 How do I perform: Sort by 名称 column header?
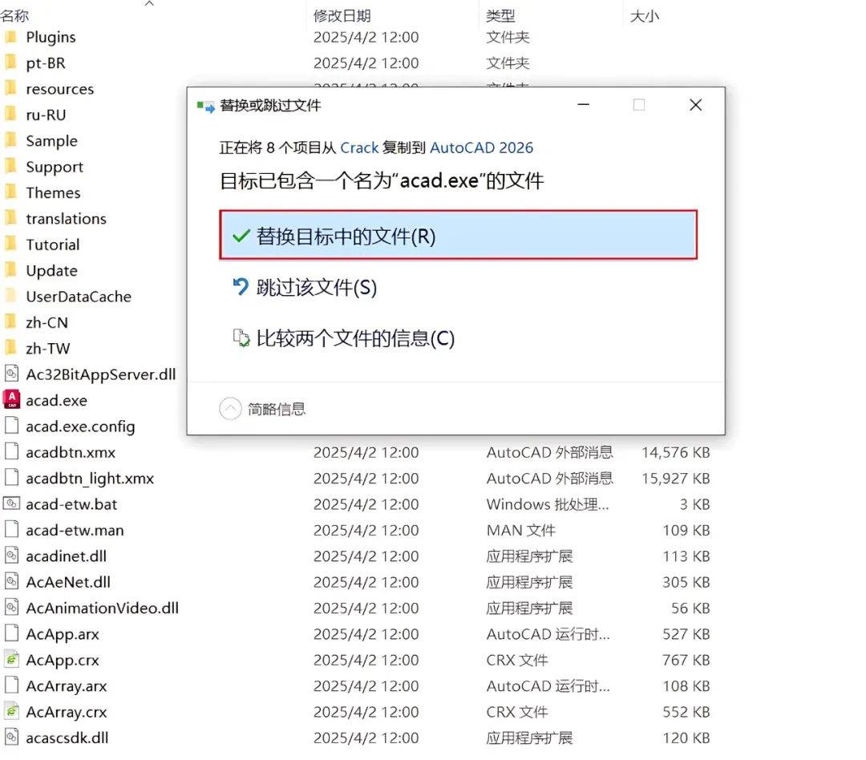tap(15, 16)
